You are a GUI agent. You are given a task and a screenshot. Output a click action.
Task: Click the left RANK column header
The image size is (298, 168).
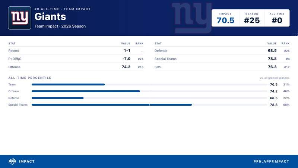[x=139, y=43]
